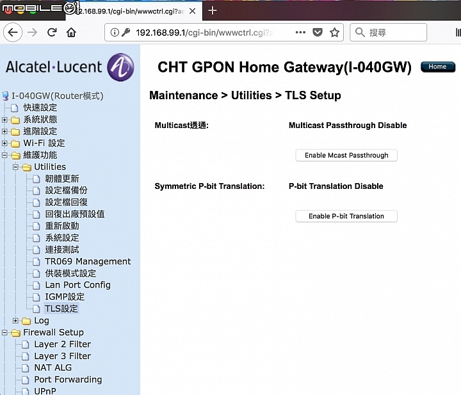Image resolution: width=461 pixels, height=395 pixels.
Task: Click the search magnifier icon
Action: coord(360,32)
